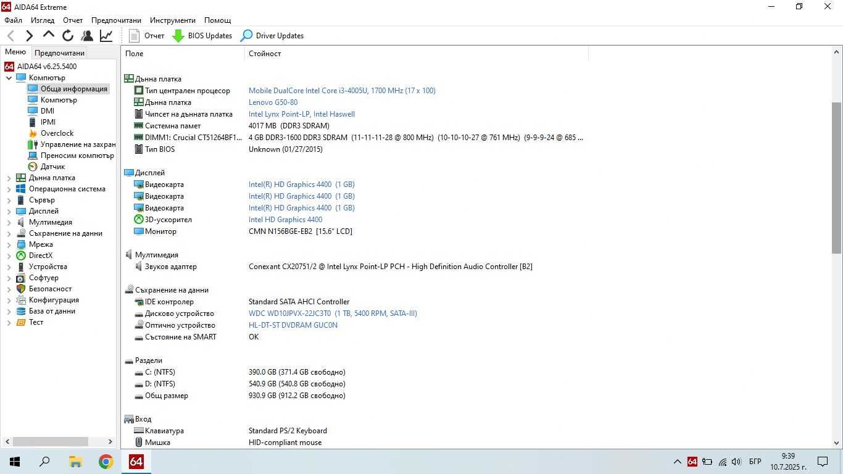Expand the DirectX tree node
The width and height of the screenshot is (843, 474).
(9, 256)
